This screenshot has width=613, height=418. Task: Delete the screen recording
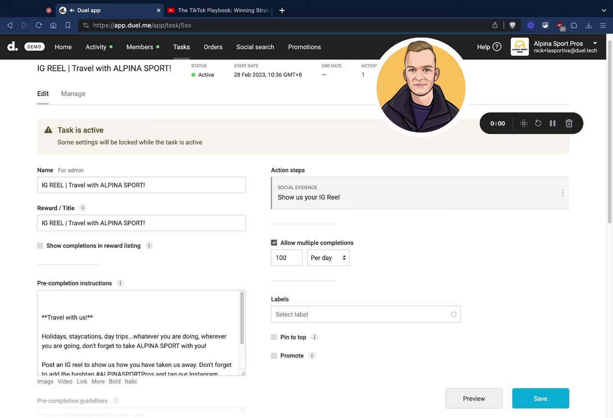pos(569,123)
